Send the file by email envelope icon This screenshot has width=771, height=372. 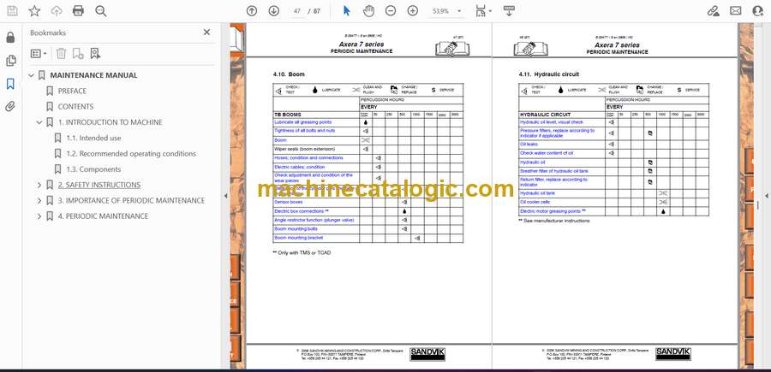(x=736, y=11)
